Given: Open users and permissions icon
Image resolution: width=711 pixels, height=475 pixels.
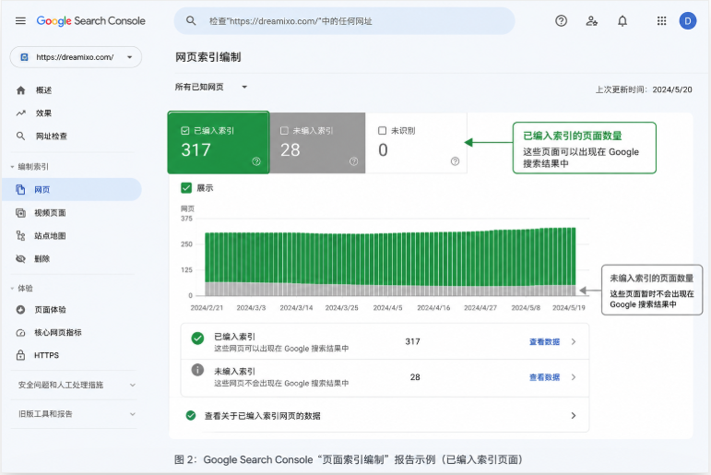Looking at the screenshot, I should click(x=591, y=21).
